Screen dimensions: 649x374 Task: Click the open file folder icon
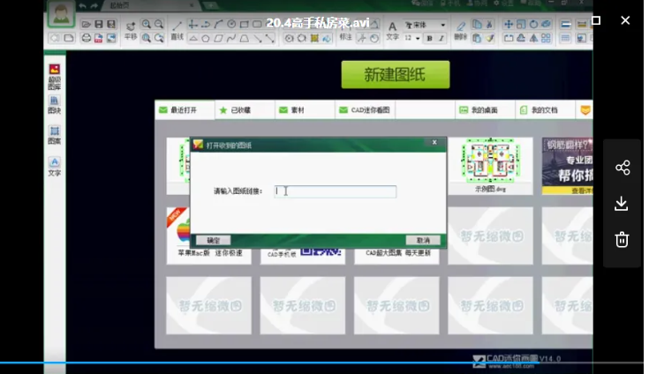pyautogui.click(x=86, y=25)
